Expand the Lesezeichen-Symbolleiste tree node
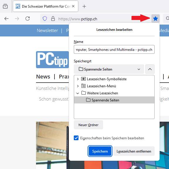 pos(78,79)
